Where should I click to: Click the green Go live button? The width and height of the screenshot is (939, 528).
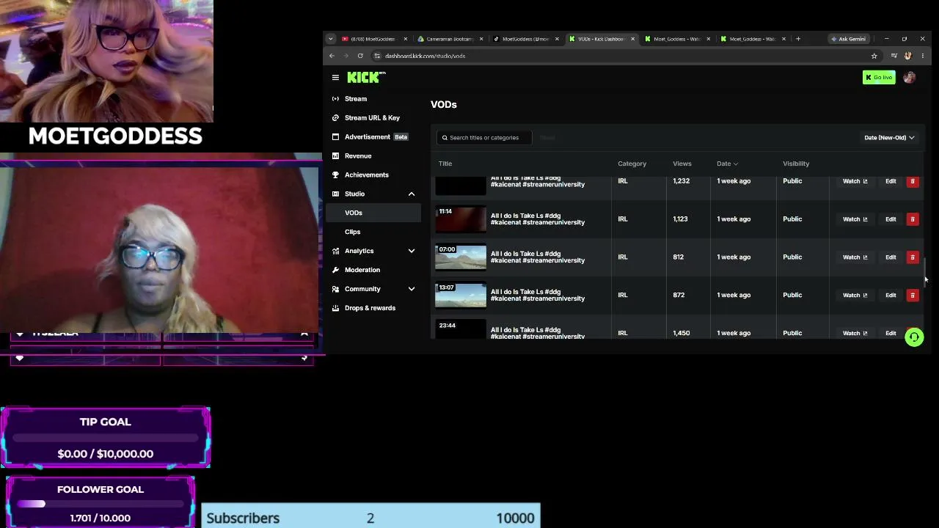click(879, 77)
